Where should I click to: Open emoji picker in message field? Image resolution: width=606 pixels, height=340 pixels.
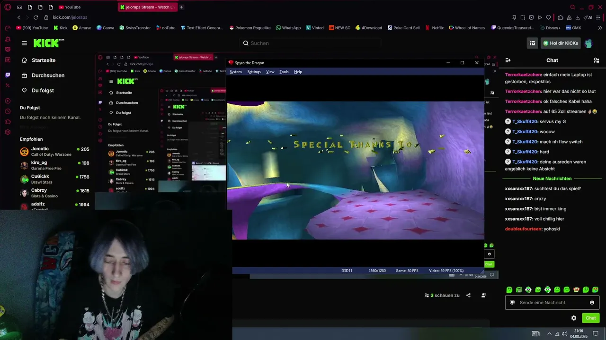click(592, 303)
